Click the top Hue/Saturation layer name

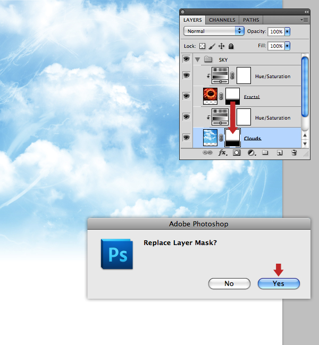(273, 77)
